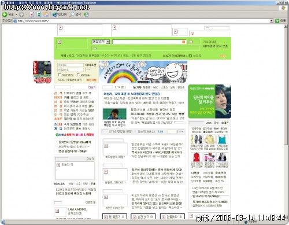The image size is (289, 225).
Task: Click the orange sign-up link in login box
Action: click(x=91, y=80)
